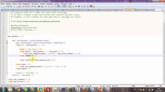This screenshot has height=92, width=165.
Task: Open Google Chrome from the taskbar
Action: tap(18, 90)
